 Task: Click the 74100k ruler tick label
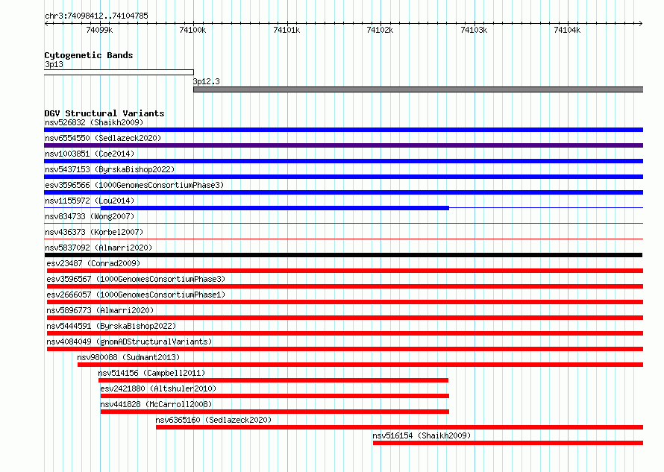click(192, 30)
